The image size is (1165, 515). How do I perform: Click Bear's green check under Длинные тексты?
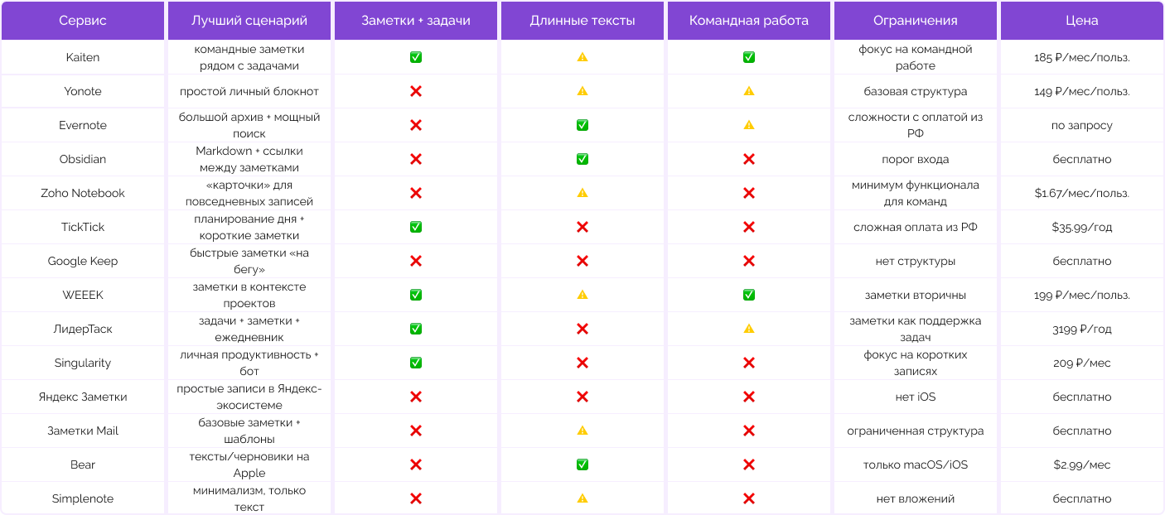pyautogui.click(x=582, y=464)
